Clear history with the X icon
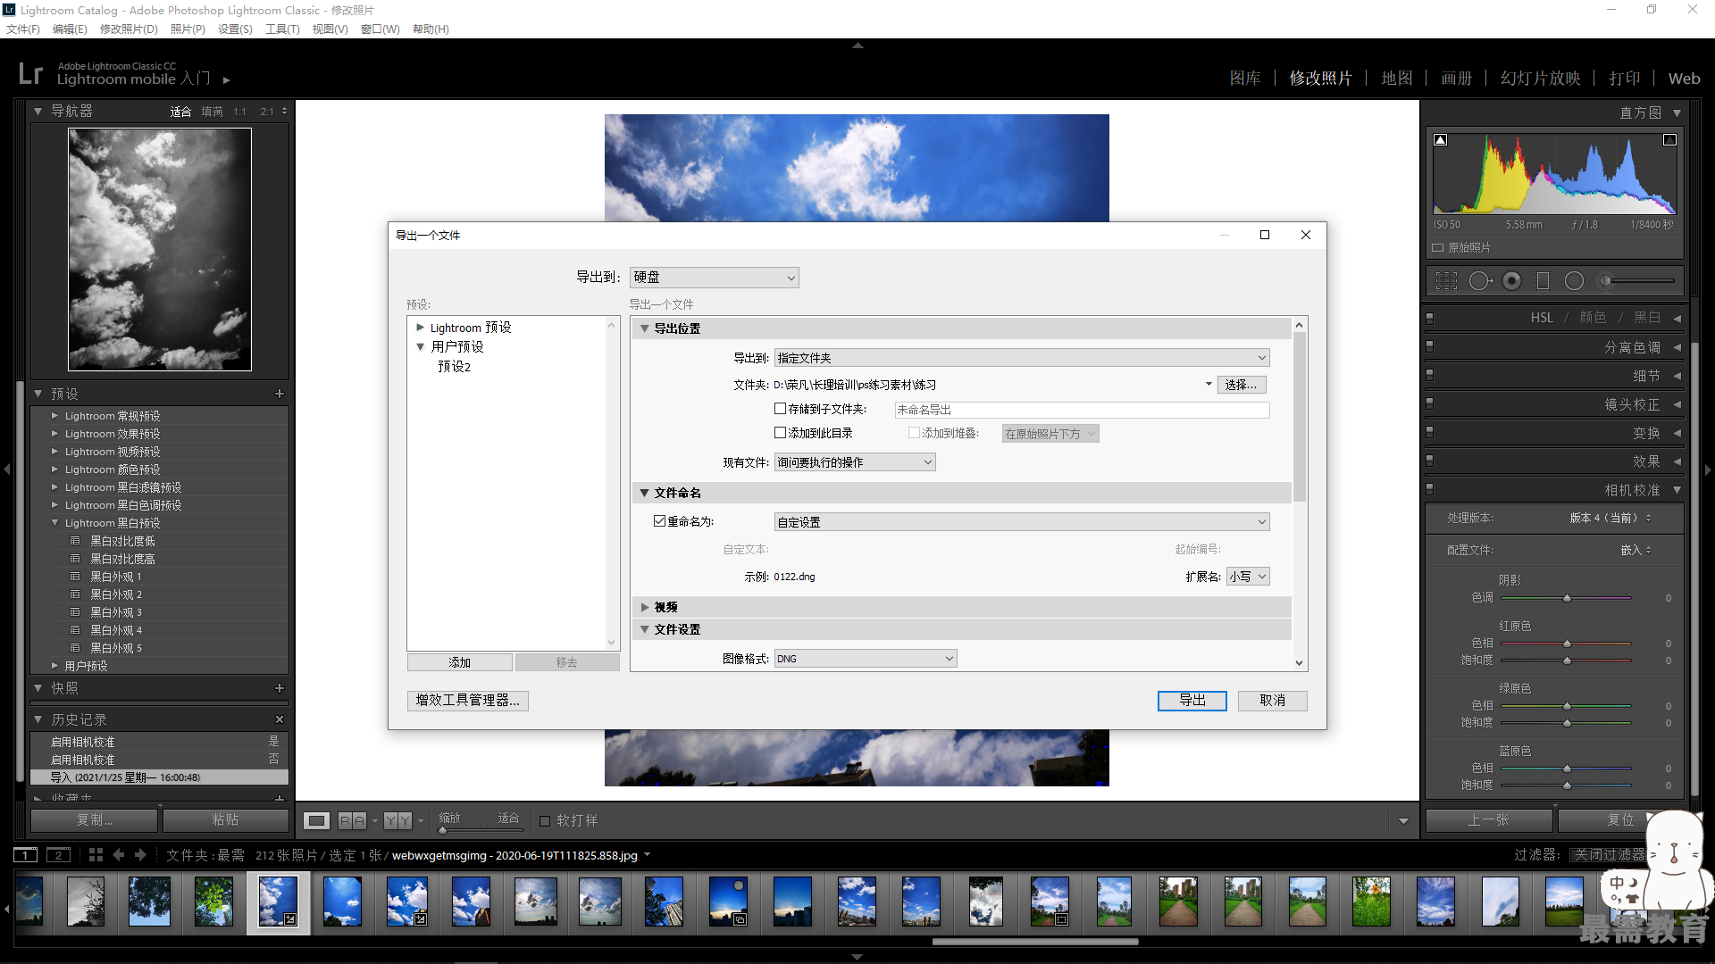The height and width of the screenshot is (964, 1715). (x=279, y=719)
